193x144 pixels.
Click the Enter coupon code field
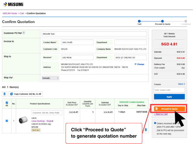click(169, 90)
